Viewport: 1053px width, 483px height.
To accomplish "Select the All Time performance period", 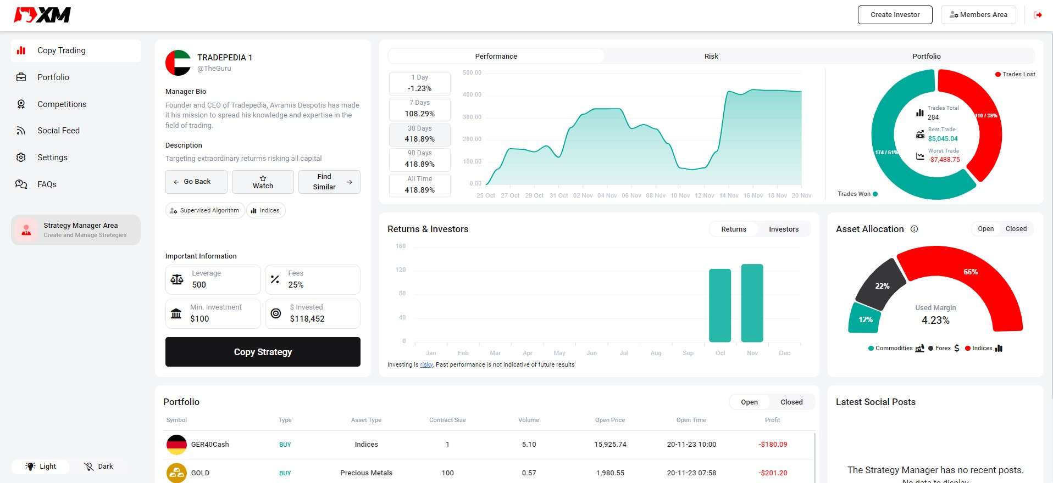I will click(420, 185).
